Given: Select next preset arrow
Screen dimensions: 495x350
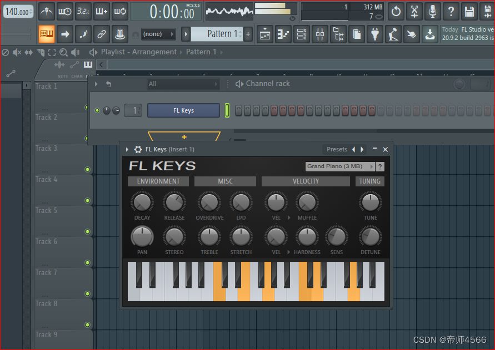Looking at the screenshot, I should (x=362, y=149).
